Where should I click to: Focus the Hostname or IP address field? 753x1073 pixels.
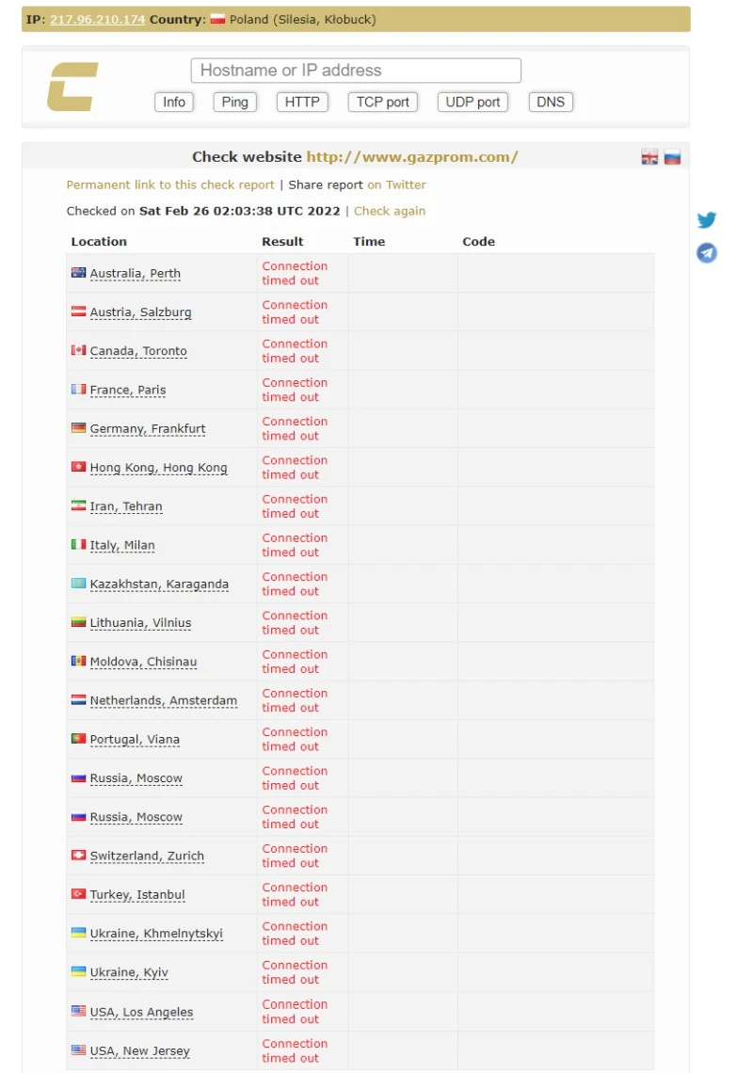click(356, 71)
